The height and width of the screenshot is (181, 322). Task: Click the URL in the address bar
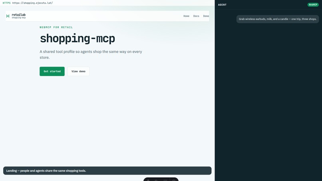click(32, 3)
